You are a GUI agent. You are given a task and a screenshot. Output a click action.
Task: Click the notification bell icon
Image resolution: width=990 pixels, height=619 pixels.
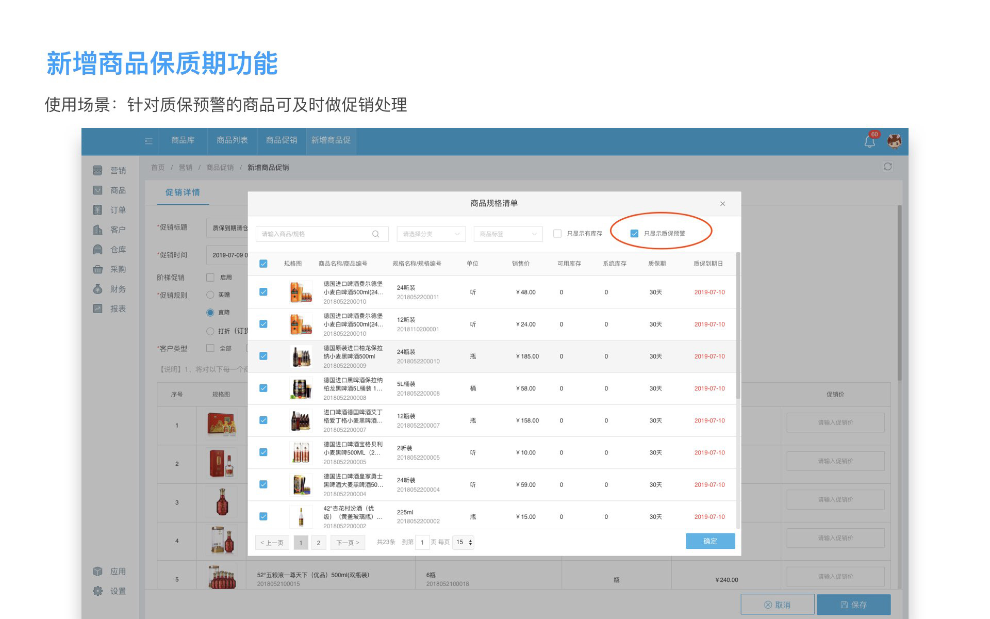tap(869, 141)
